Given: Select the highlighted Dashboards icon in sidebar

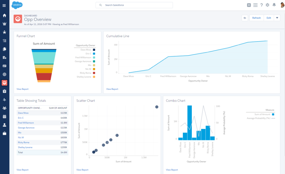Looking at the screenshot, I should pos(4,83).
